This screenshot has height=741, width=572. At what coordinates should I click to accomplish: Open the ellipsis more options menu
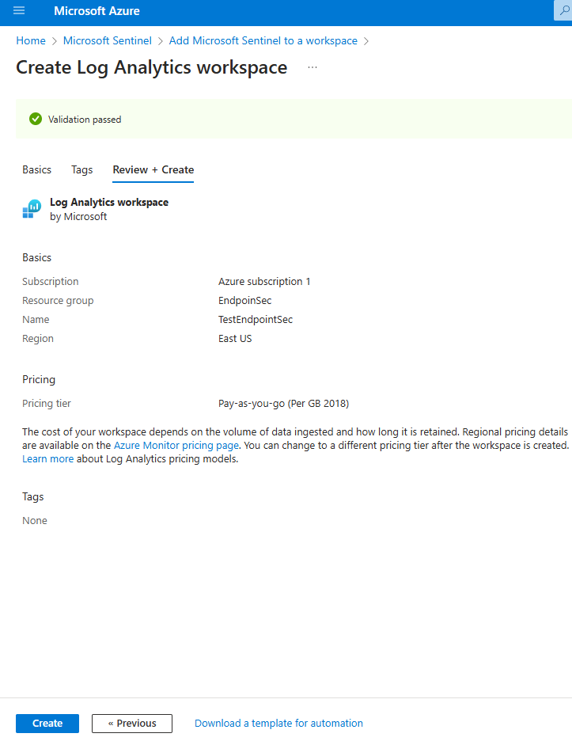point(313,67)
